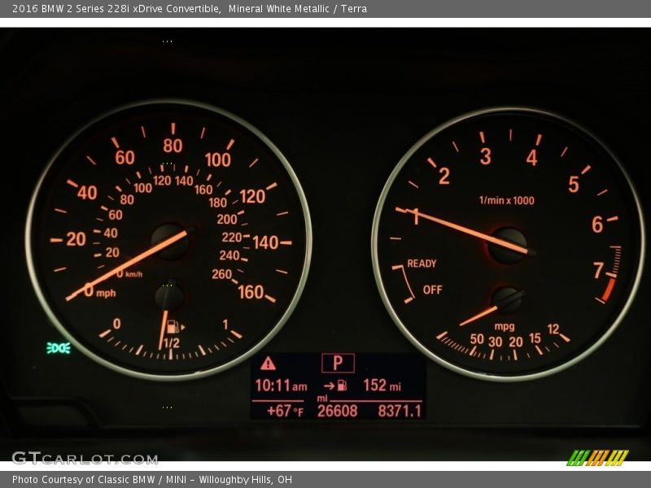The image size is (651, 488).
Task: Click the 1/min x 1000 label
Action: (506, 200)
